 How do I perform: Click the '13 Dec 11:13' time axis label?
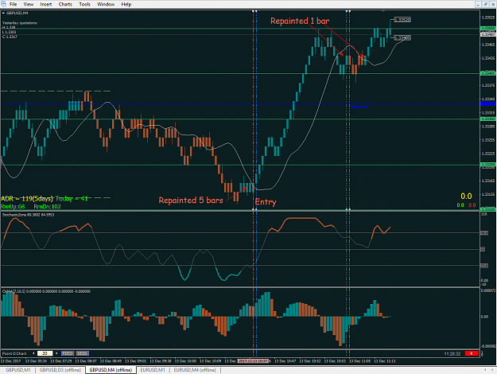pos(385,361)
